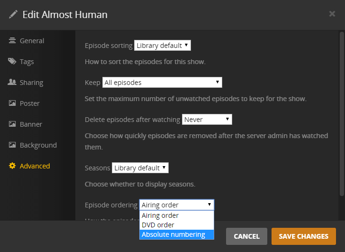The height and width of the screenshot is (252, 345).
Task: Close the Edit Almost Human dialog
Action: coord(332,14)
